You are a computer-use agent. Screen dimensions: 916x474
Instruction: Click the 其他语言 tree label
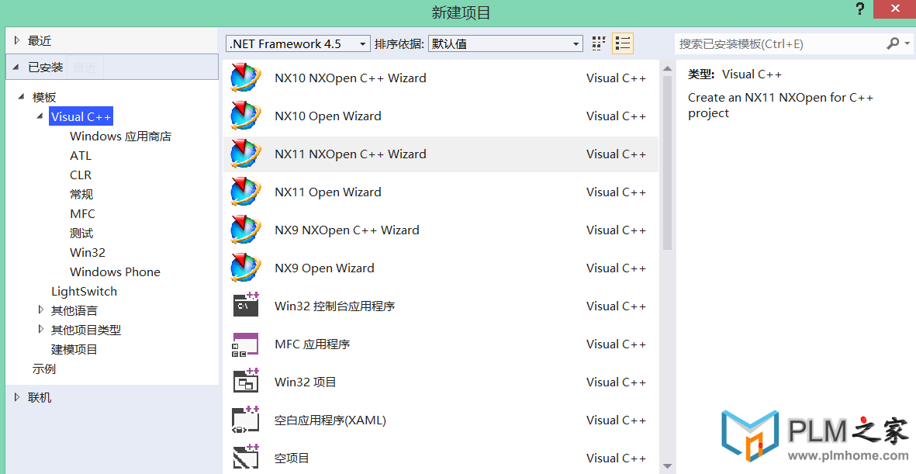pos(74,310)
